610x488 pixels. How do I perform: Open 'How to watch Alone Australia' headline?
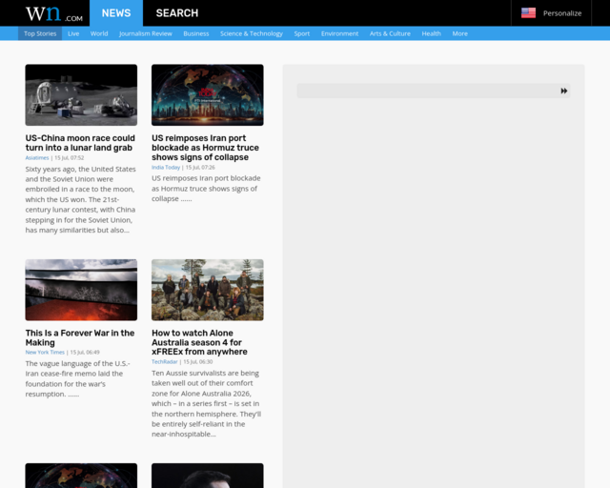[x=199, y=342]
